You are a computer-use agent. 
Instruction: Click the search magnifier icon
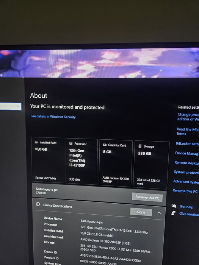18,106
